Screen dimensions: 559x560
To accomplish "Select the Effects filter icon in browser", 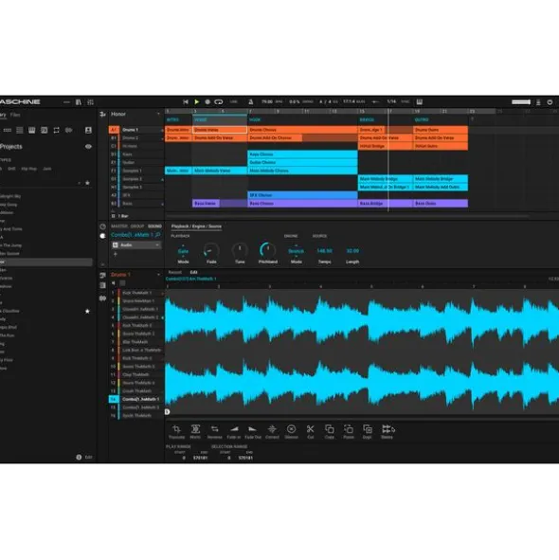I will pyautogui.click(x=45, y=131).
